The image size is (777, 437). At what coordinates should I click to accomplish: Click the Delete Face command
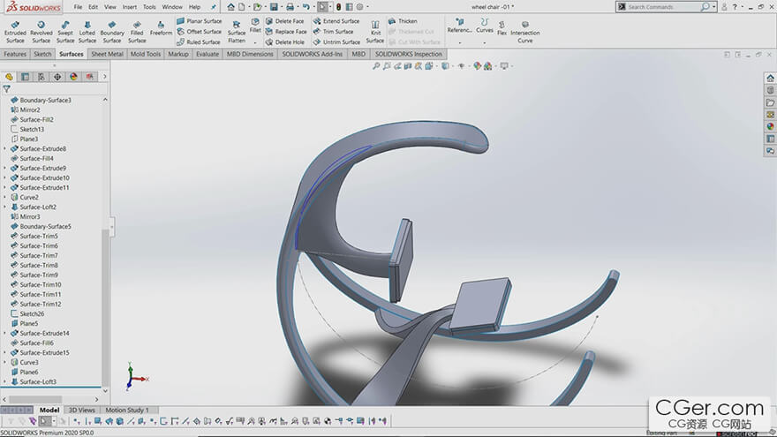pos(285,21)
